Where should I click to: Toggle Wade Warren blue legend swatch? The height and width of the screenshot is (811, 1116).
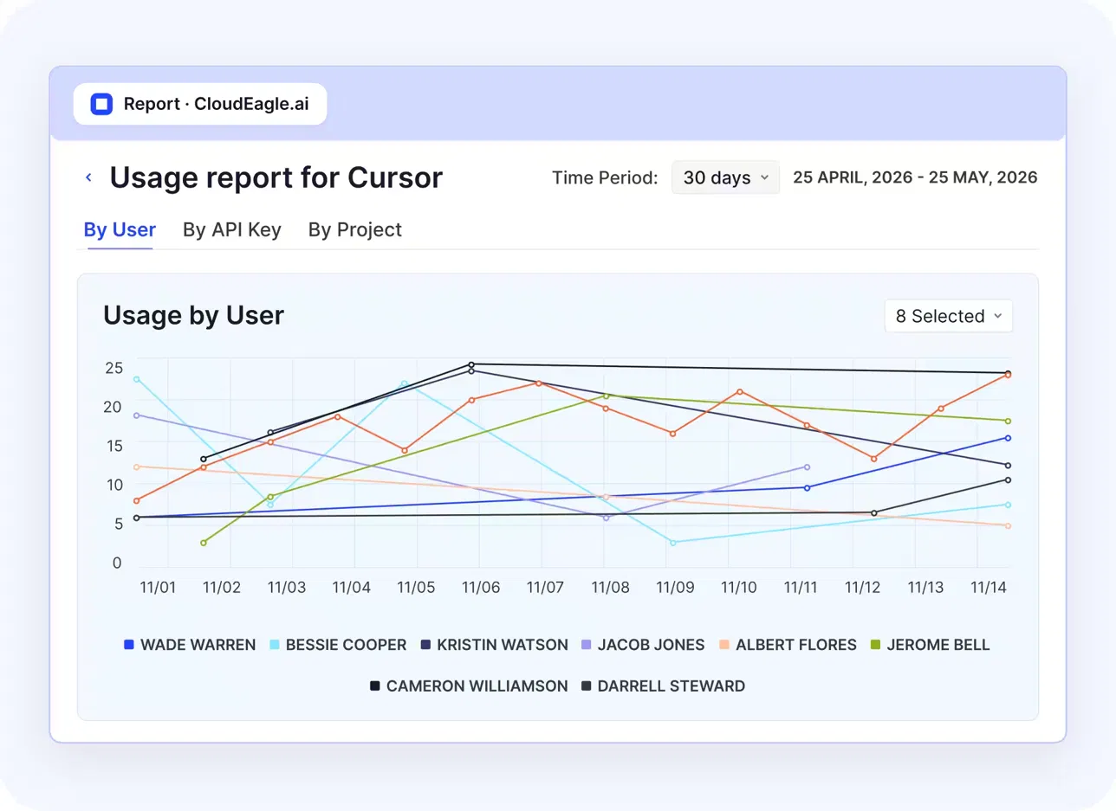pyautogui.click(x=129, y=645)
